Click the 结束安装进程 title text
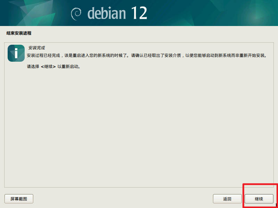 point(19,33)
